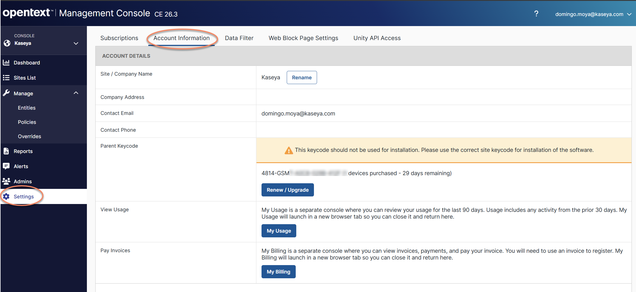Click the View Usage label
The height and width of the screenshot is (292, 636).
[115, 209]
